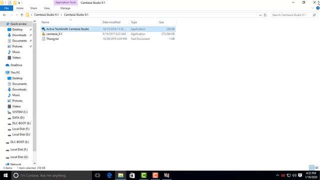
Task: Open Music under Quick access
Action: coord(16,52)
